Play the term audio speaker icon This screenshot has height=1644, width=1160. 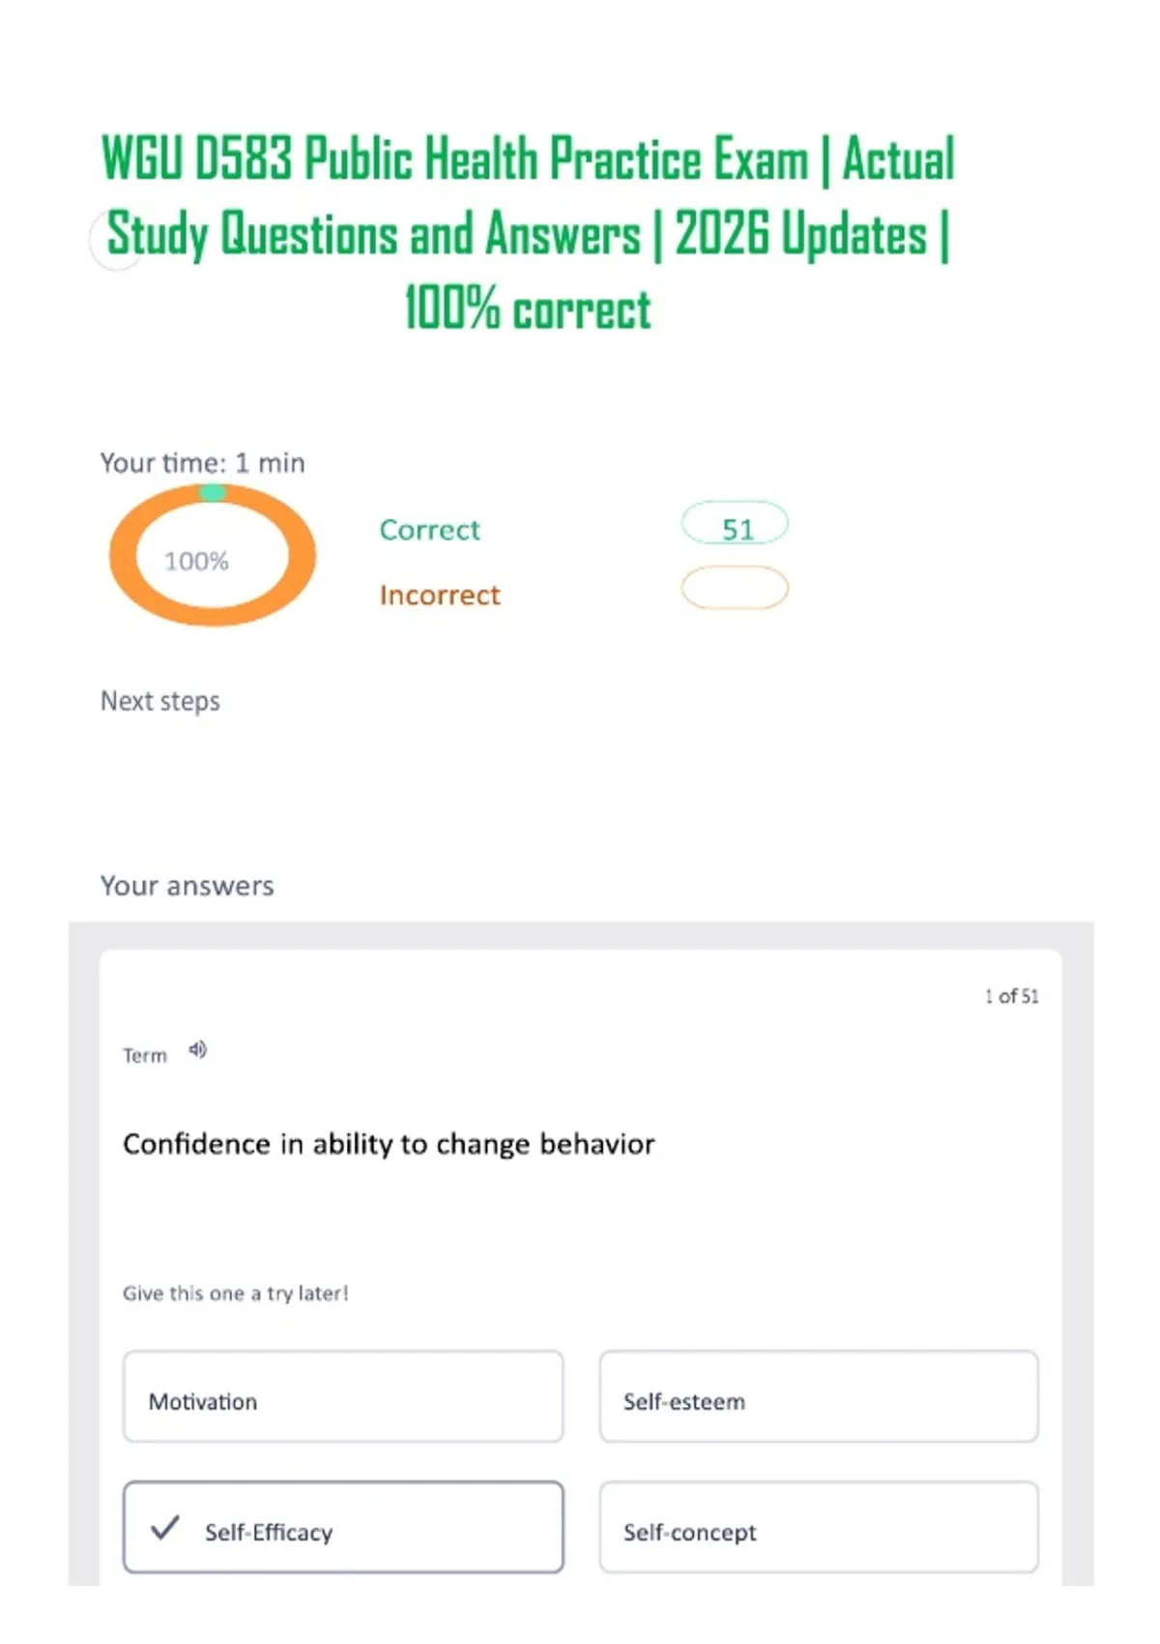(x=197, y=1049)
